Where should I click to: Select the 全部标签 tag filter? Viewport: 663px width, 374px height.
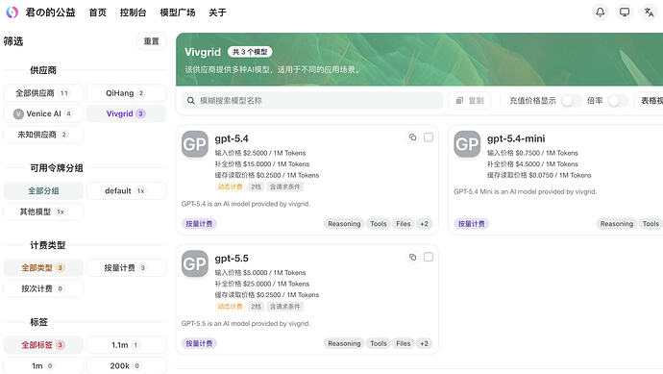tap(43, 345)
